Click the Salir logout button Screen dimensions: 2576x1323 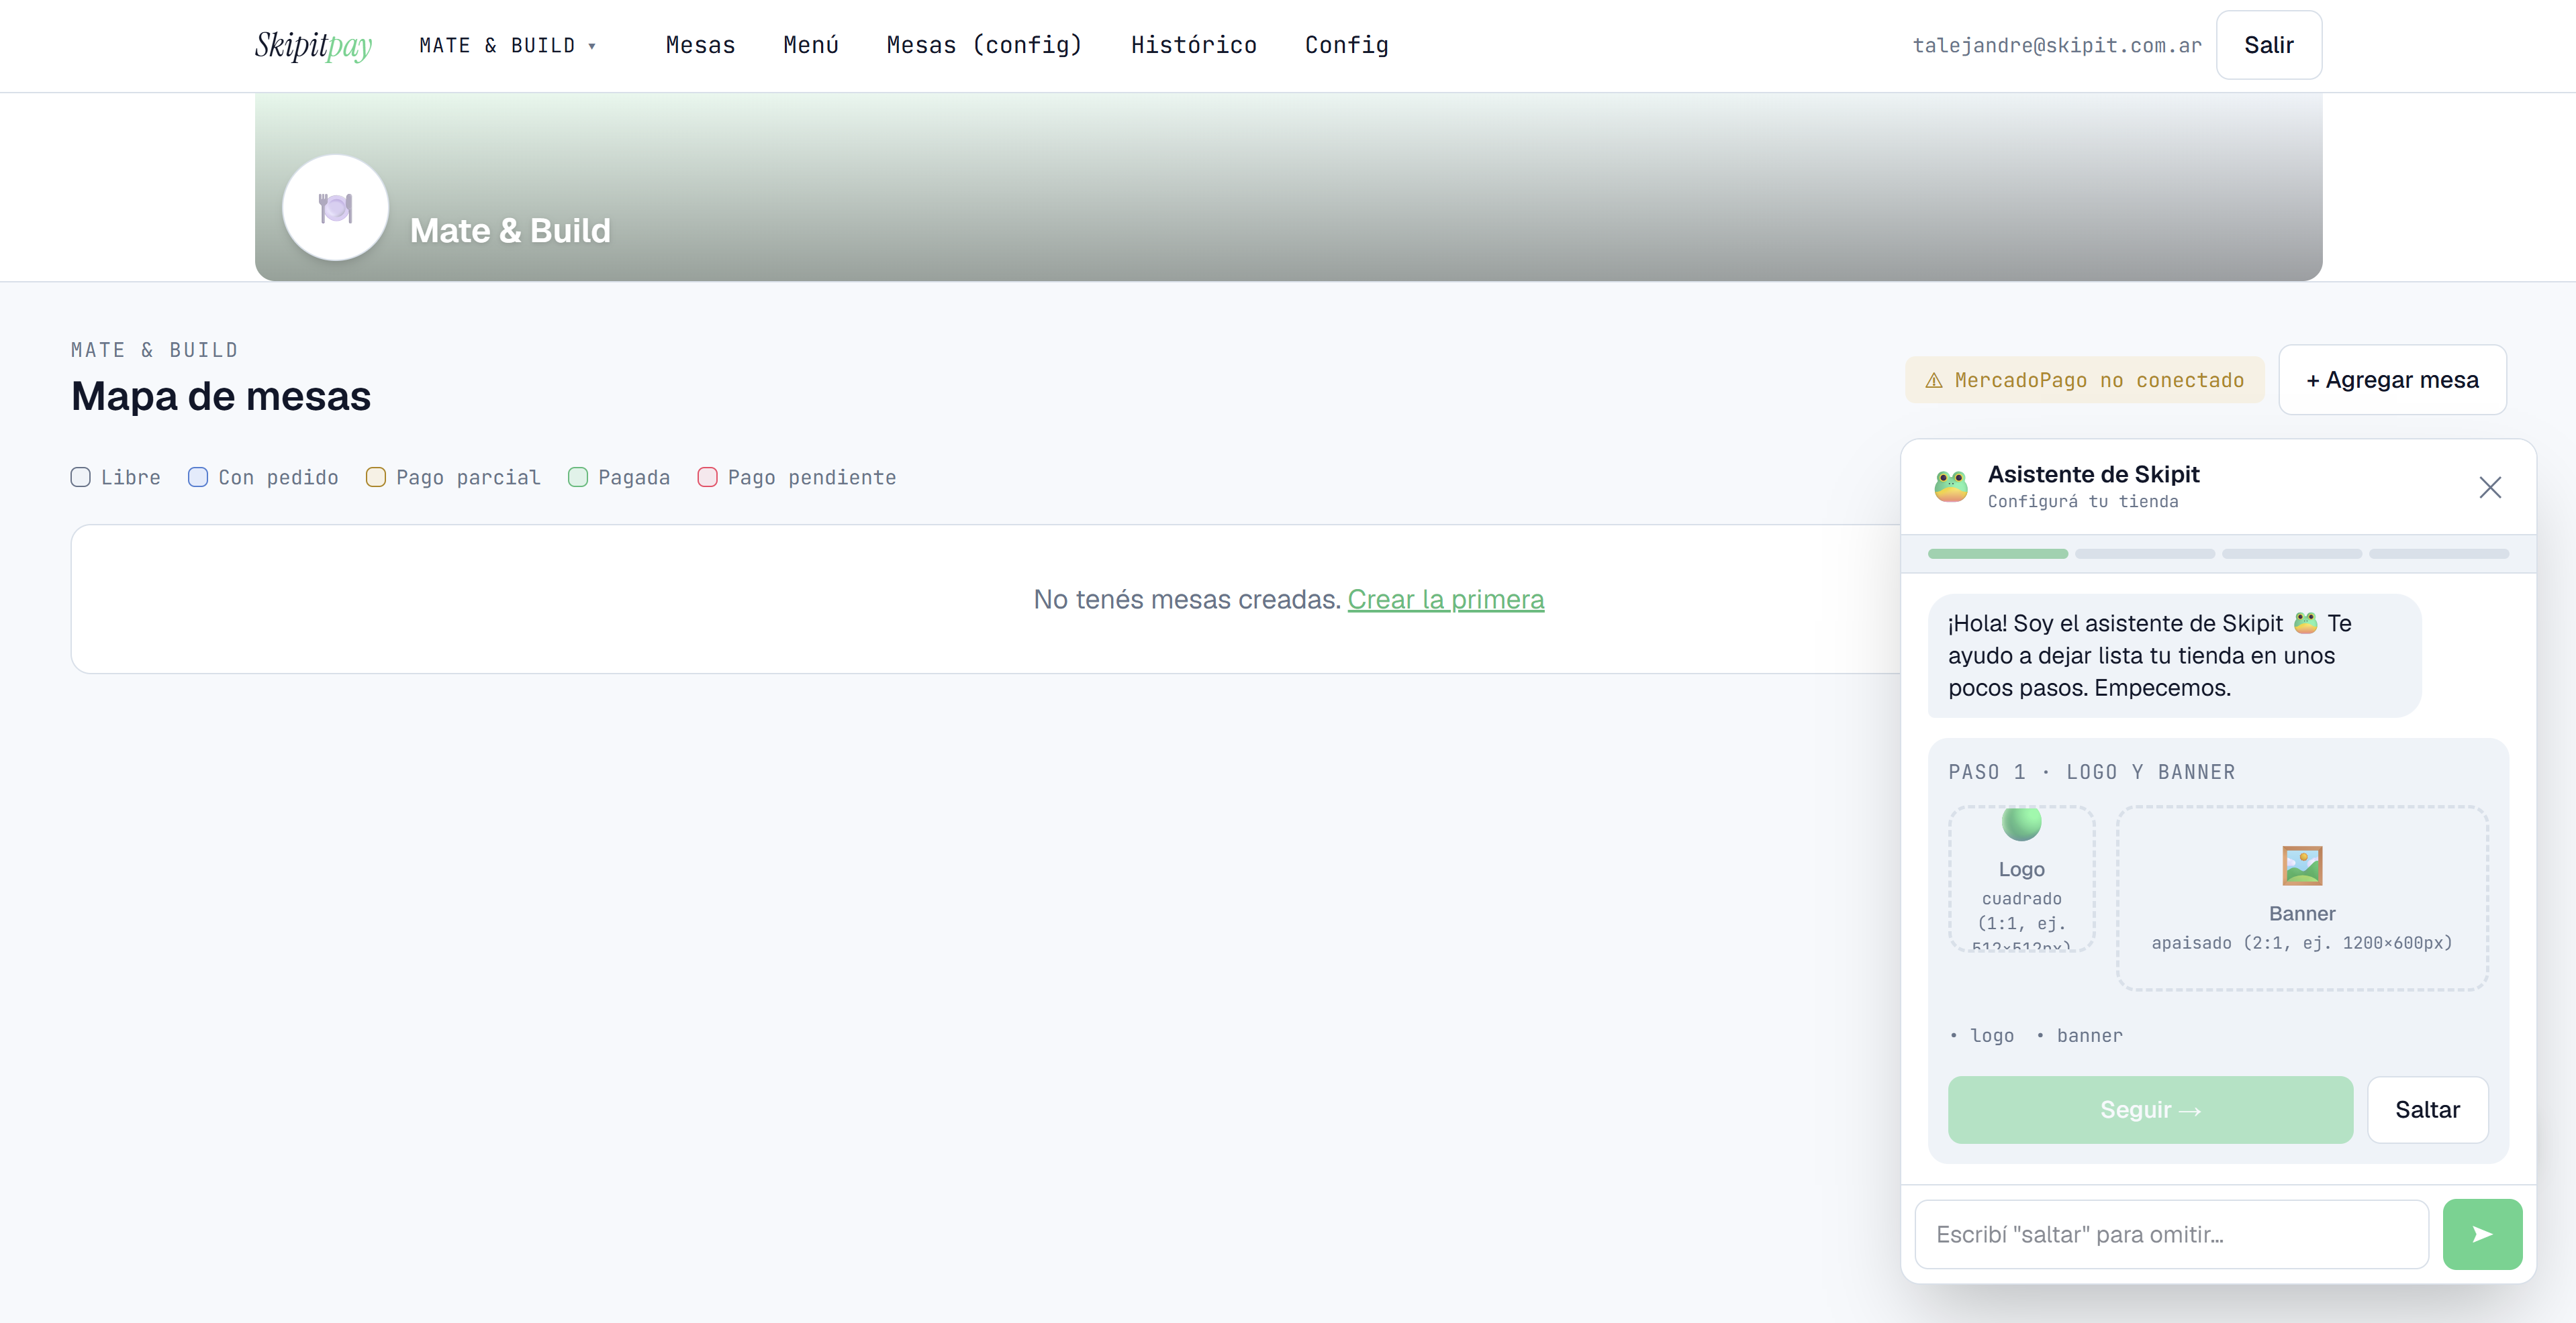coord(2268,45)
